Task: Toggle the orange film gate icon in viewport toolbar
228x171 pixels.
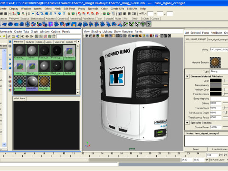Action: (x=103, y=36)
